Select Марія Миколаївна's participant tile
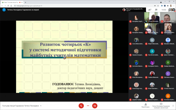Screen dimensions: 176x110 click(152, 41)
